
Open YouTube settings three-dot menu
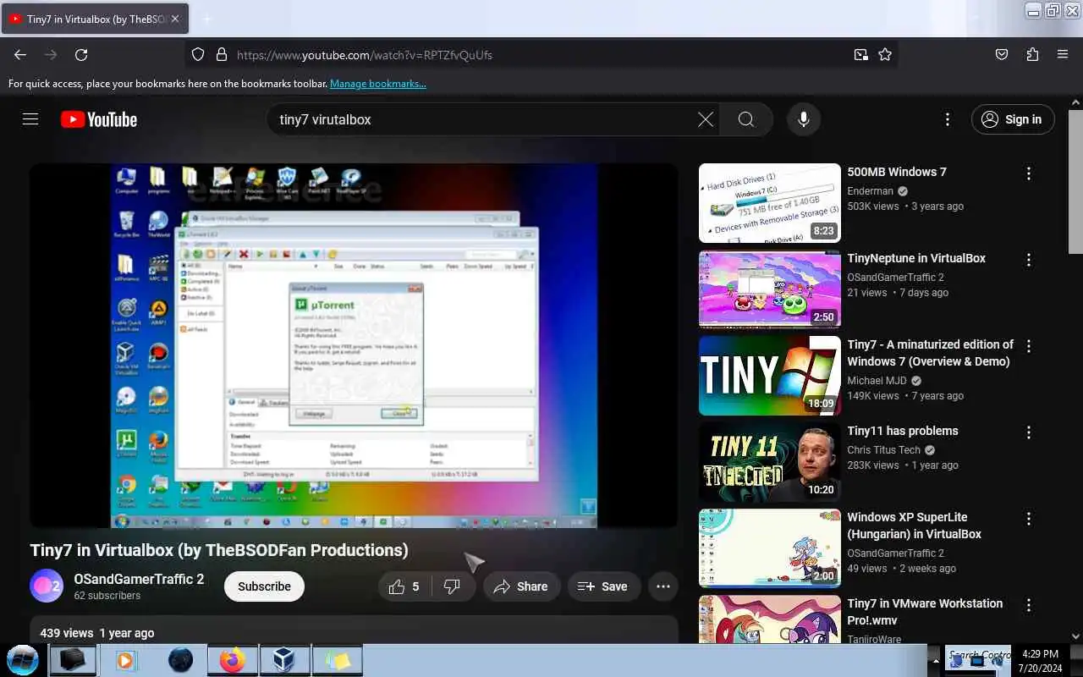948,119
